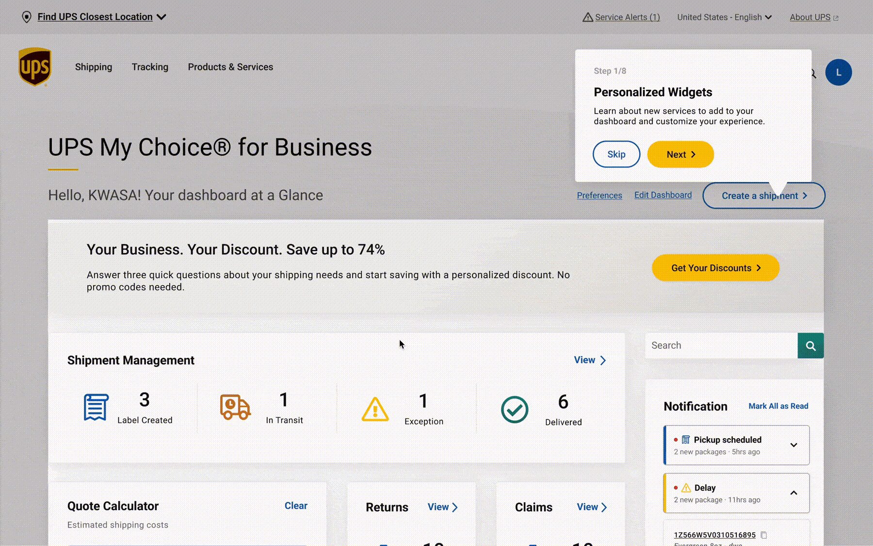Collapse the Delay notification
Image resolution: width=873 pixels, height=546 pixels.
click(794, 493)
